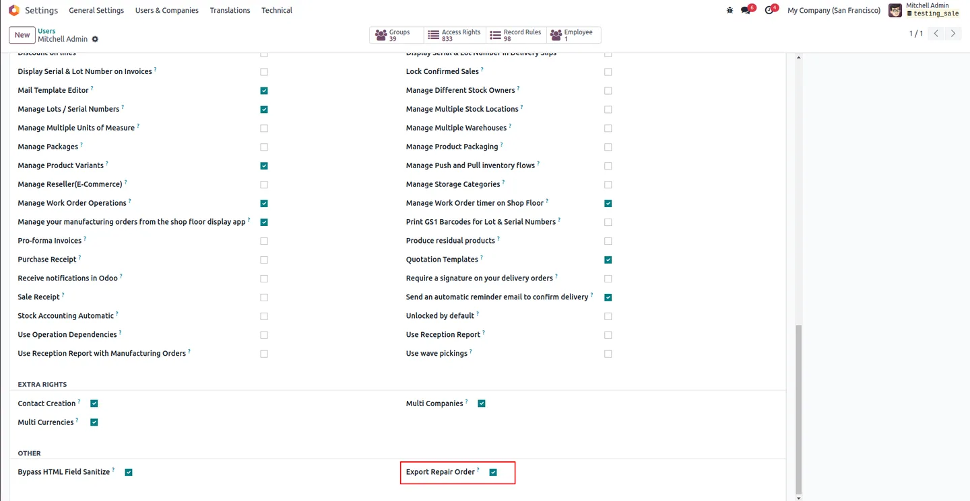Uncheck Contact Creation checkbox
Screen dimensions: 970x501
click(x=94, y=404)
